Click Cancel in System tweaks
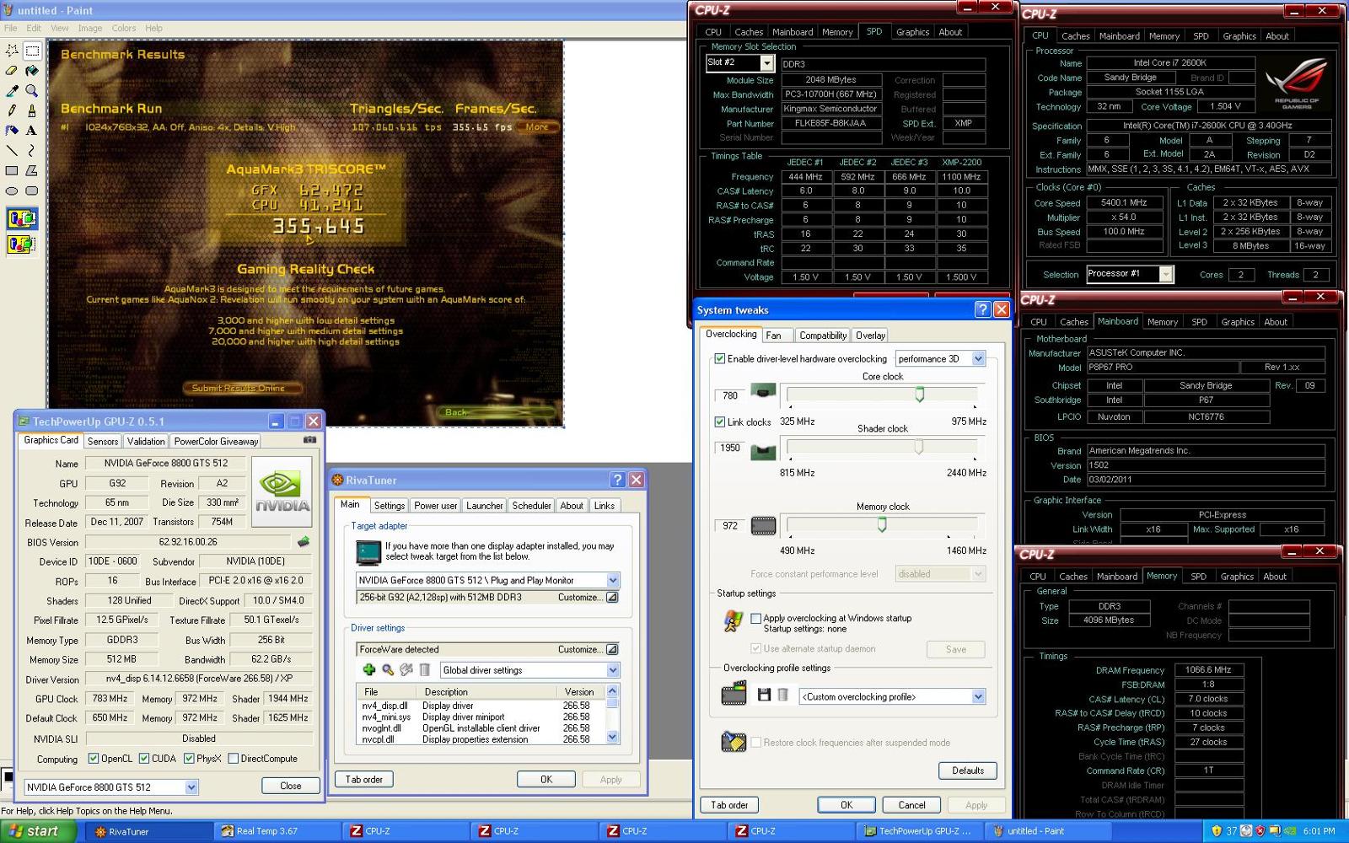 coord(911,805)
